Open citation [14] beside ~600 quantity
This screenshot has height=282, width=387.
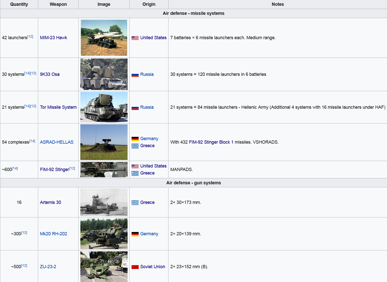click(x=15, y=168)
